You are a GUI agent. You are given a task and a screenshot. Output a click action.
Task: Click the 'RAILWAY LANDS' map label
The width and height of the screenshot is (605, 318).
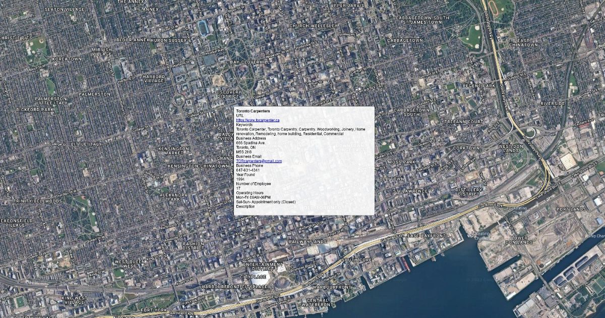[x=308, y=242]
